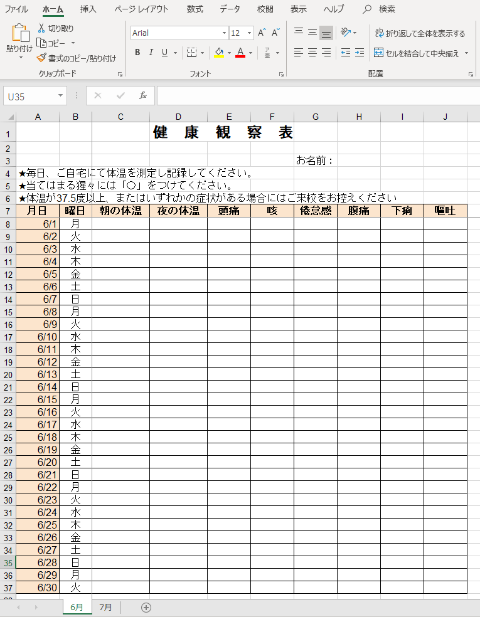The height and width of the screenshot is (617, 480).
Task: Click セルを結合して中央揃え merge button
Action: pos(417,53)
